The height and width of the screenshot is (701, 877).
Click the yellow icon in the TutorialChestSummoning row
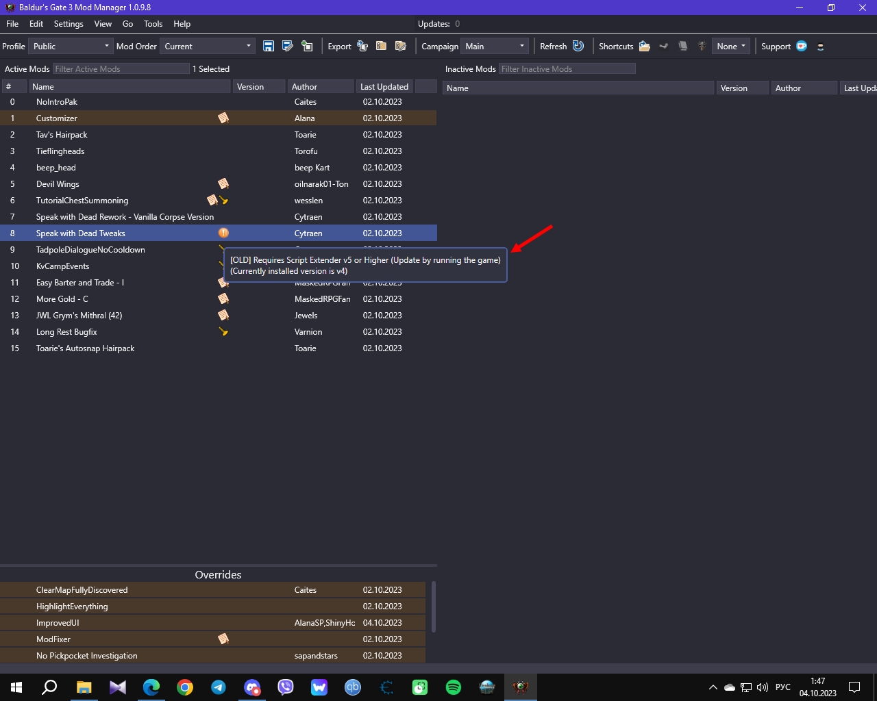tap(223, 201)
